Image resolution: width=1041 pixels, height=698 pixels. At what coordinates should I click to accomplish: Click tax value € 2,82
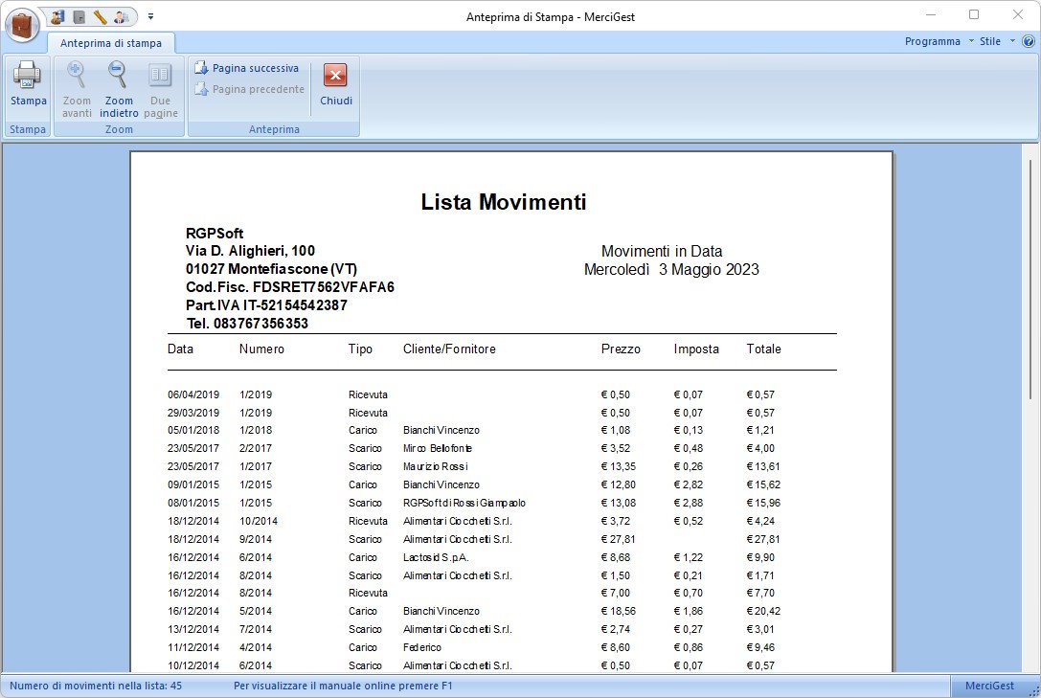pyautogui.click(x=689, y=485)
